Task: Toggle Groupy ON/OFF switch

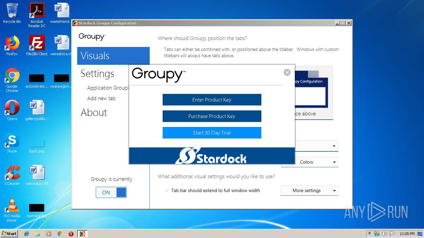Action: [x=111, y=192]
